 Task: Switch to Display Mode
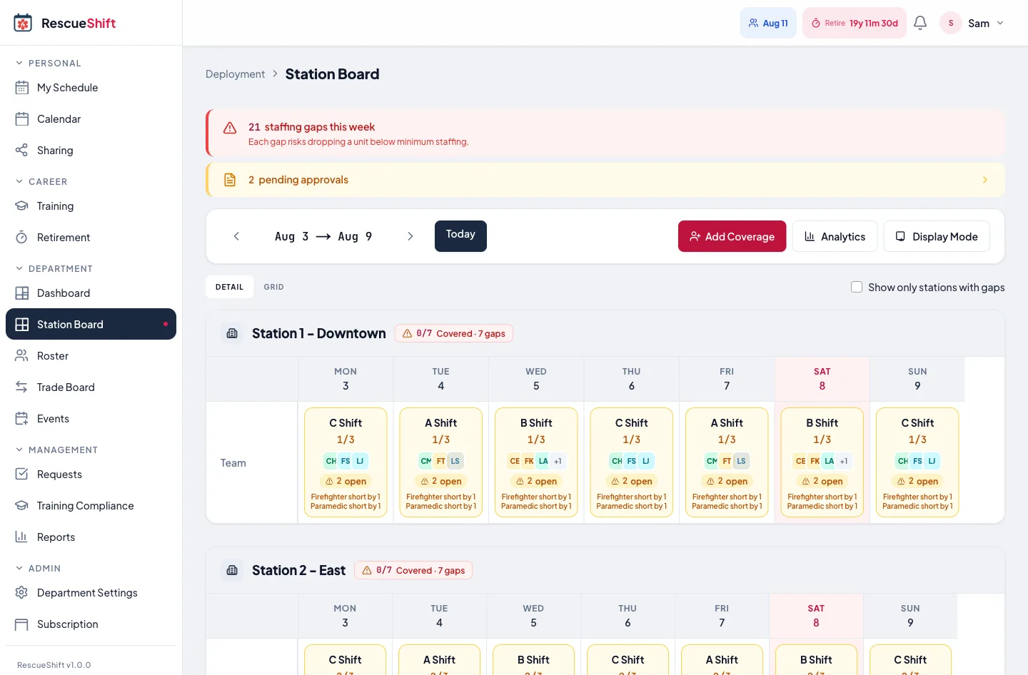(937, 236)
